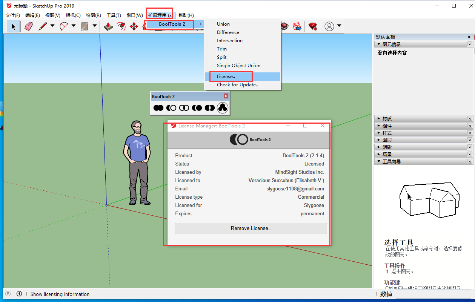Activate the Push/Pull tool

coord(108,26)
